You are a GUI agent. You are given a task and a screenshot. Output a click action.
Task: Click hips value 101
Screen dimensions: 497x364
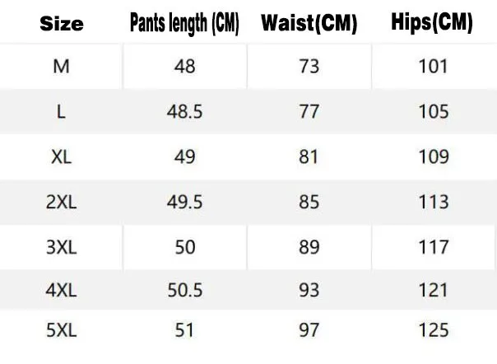433,66
